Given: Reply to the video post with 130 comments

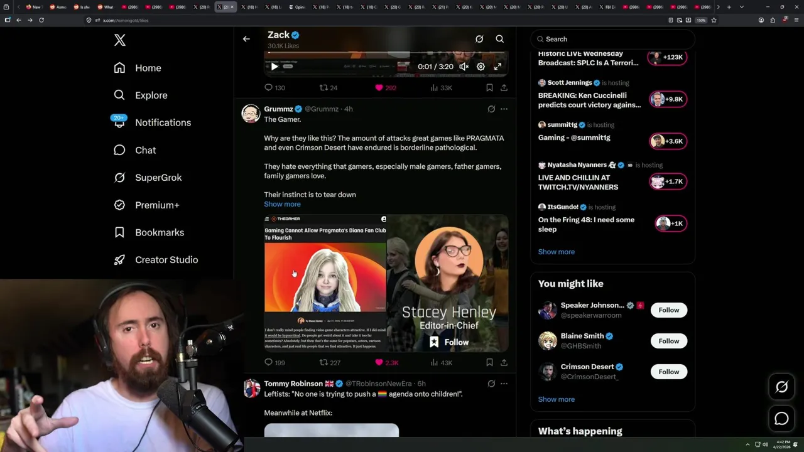Looking at the screenshot, I should (274, 88).
